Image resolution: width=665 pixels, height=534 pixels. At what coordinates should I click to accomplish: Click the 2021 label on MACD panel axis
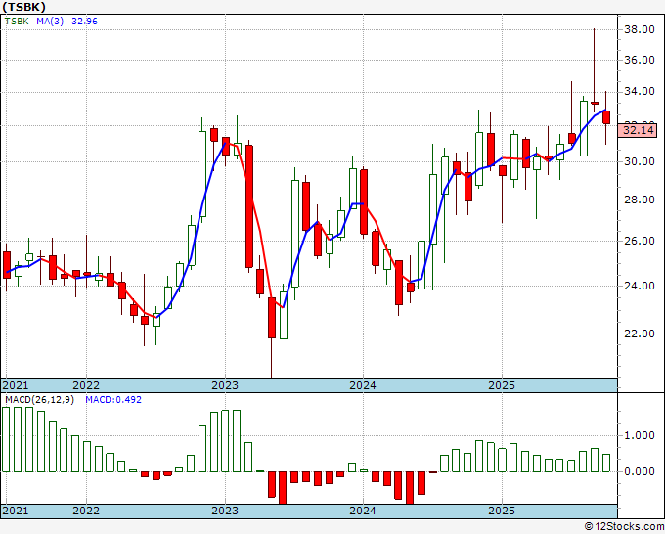pyautogui.click(x=16, y=511)
